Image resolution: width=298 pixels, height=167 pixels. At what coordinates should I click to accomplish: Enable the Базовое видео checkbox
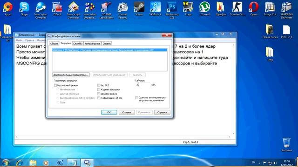(x=98, y=94)
